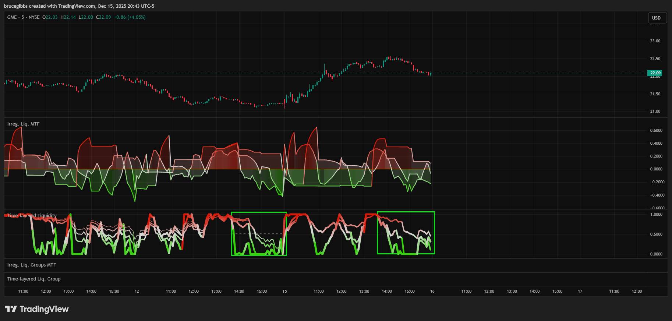
Task: Click the green 22.09 current price label
Action: point(655,73)
